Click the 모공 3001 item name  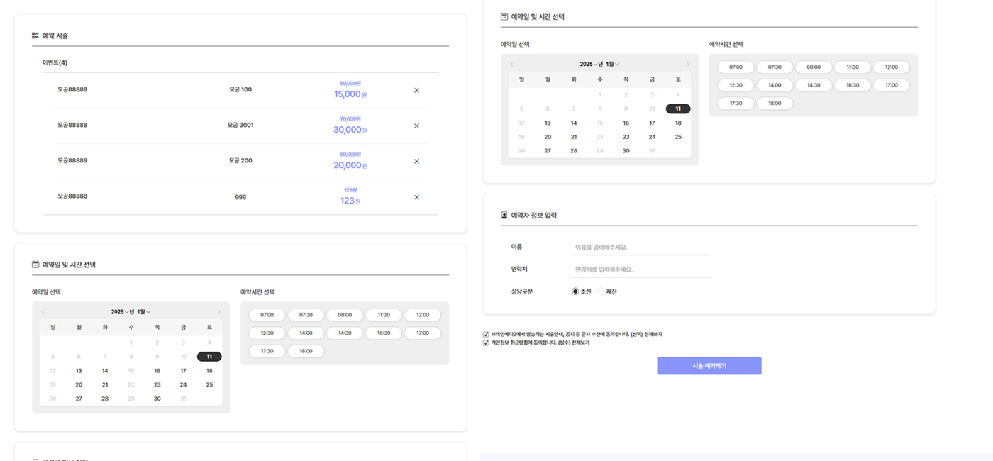coord(240,125)
